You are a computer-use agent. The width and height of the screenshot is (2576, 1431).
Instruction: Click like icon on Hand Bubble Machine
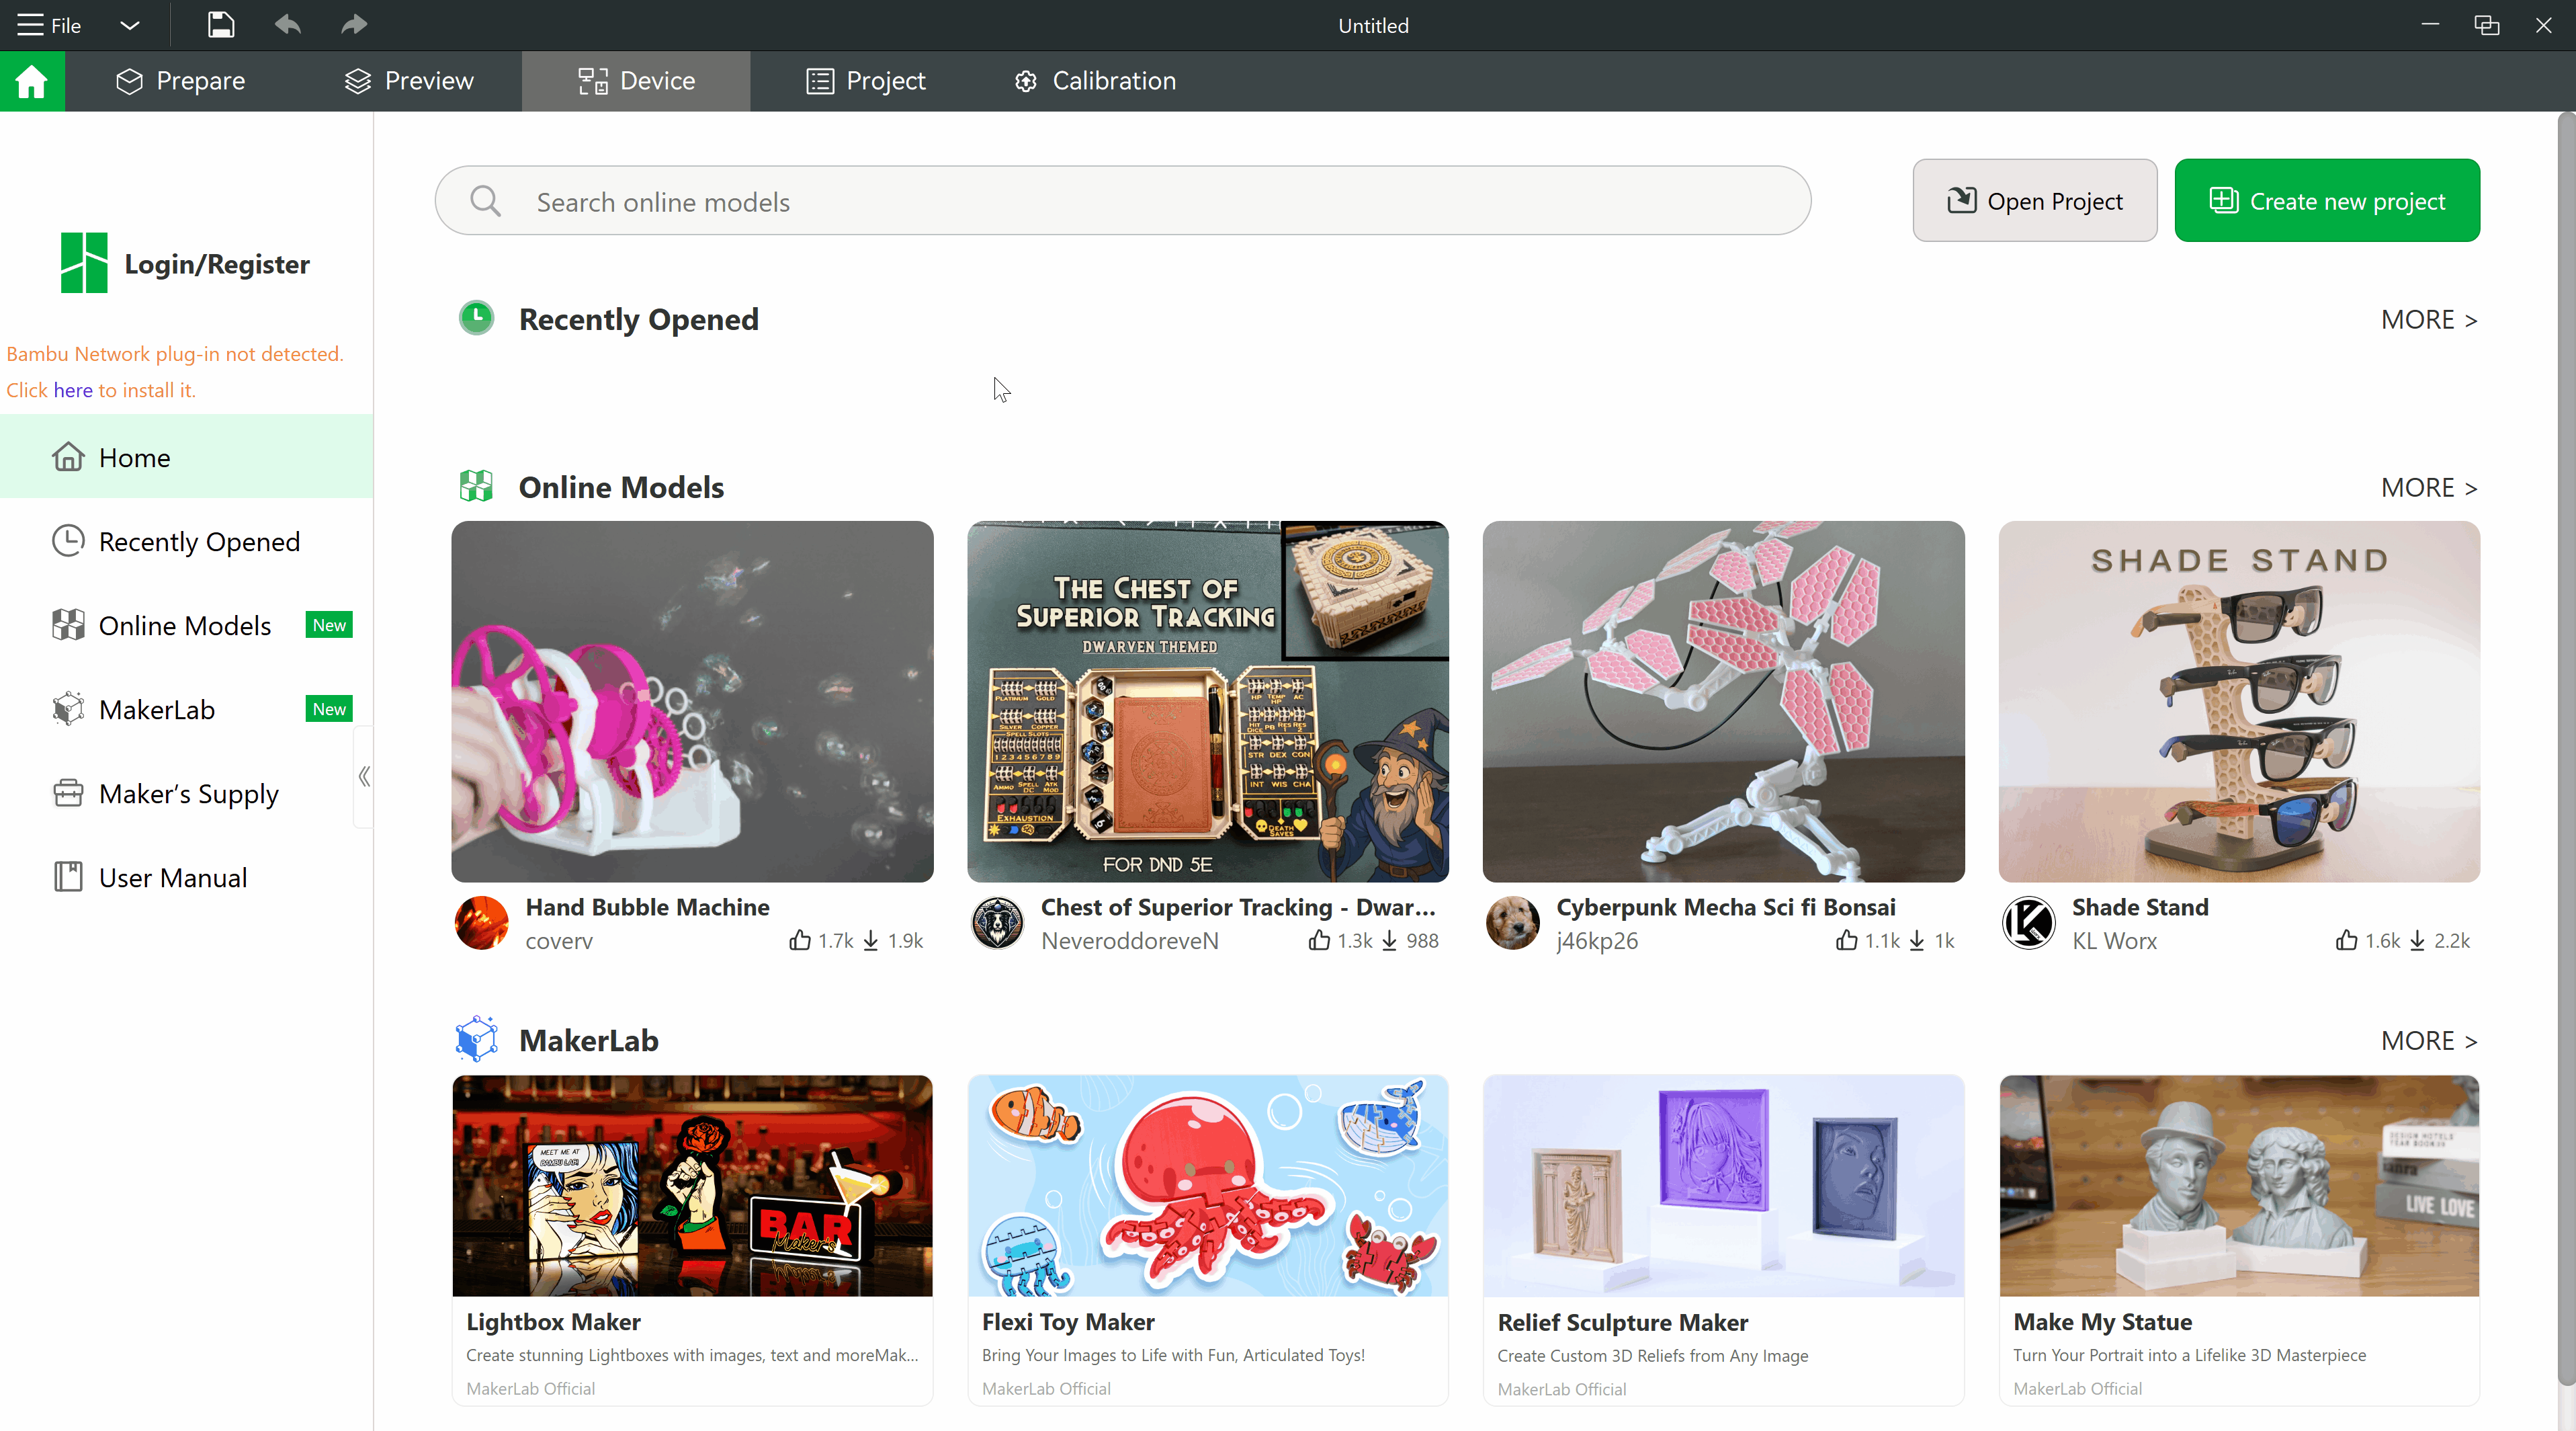(800, 940)
